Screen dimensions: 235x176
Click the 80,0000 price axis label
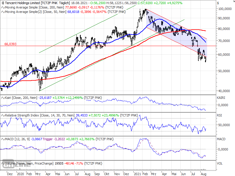224,29
